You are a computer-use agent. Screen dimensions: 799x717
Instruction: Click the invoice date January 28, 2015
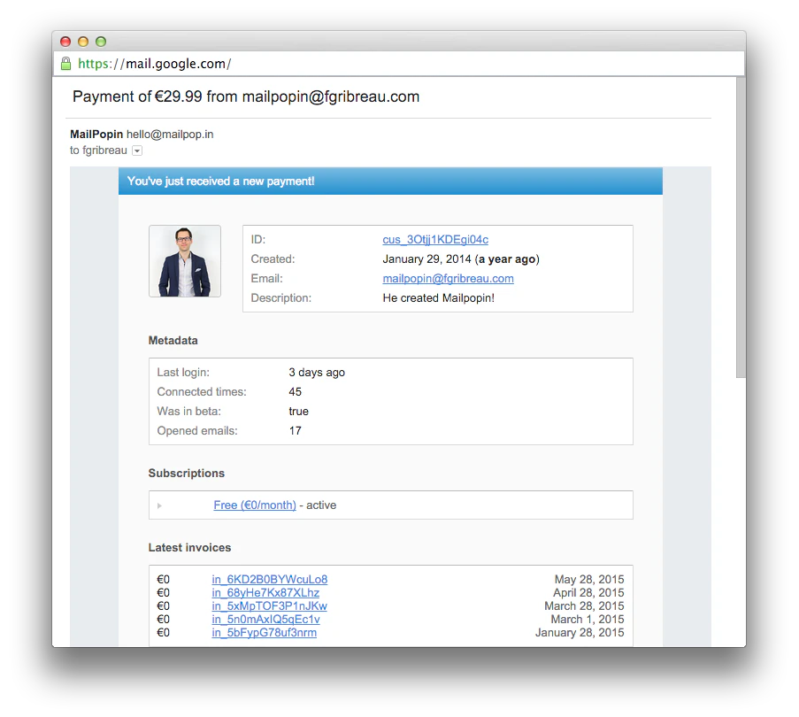coord(580,632)
